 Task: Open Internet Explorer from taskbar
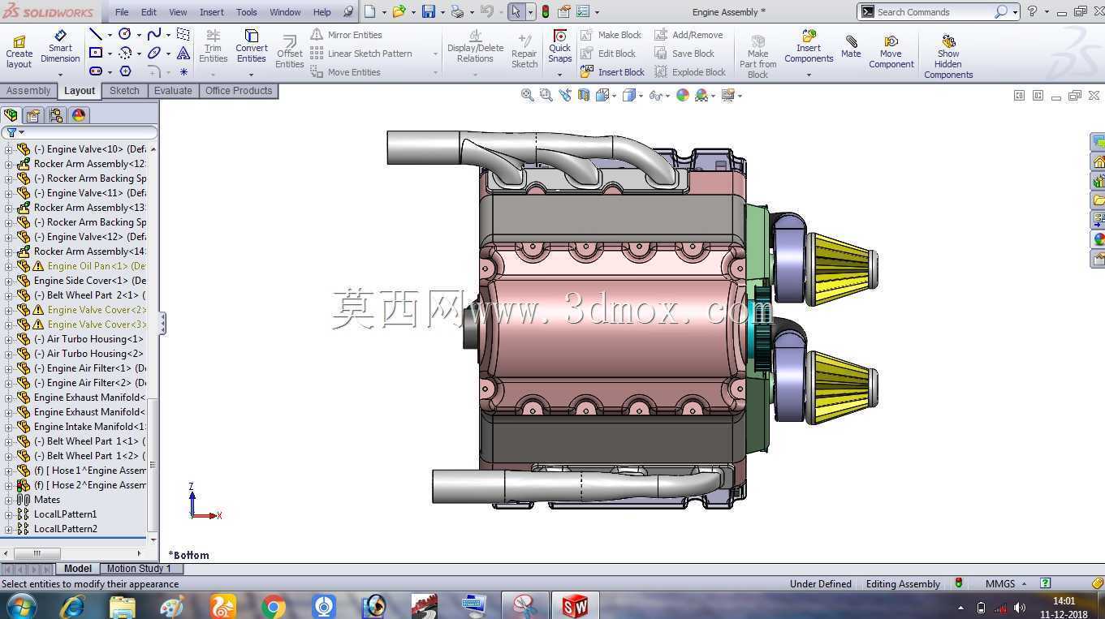pyautogui.click(x=73, y=605)
